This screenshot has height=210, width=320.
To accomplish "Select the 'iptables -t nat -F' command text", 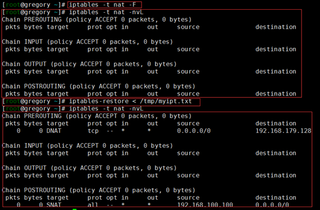I will tap(102, 5).
